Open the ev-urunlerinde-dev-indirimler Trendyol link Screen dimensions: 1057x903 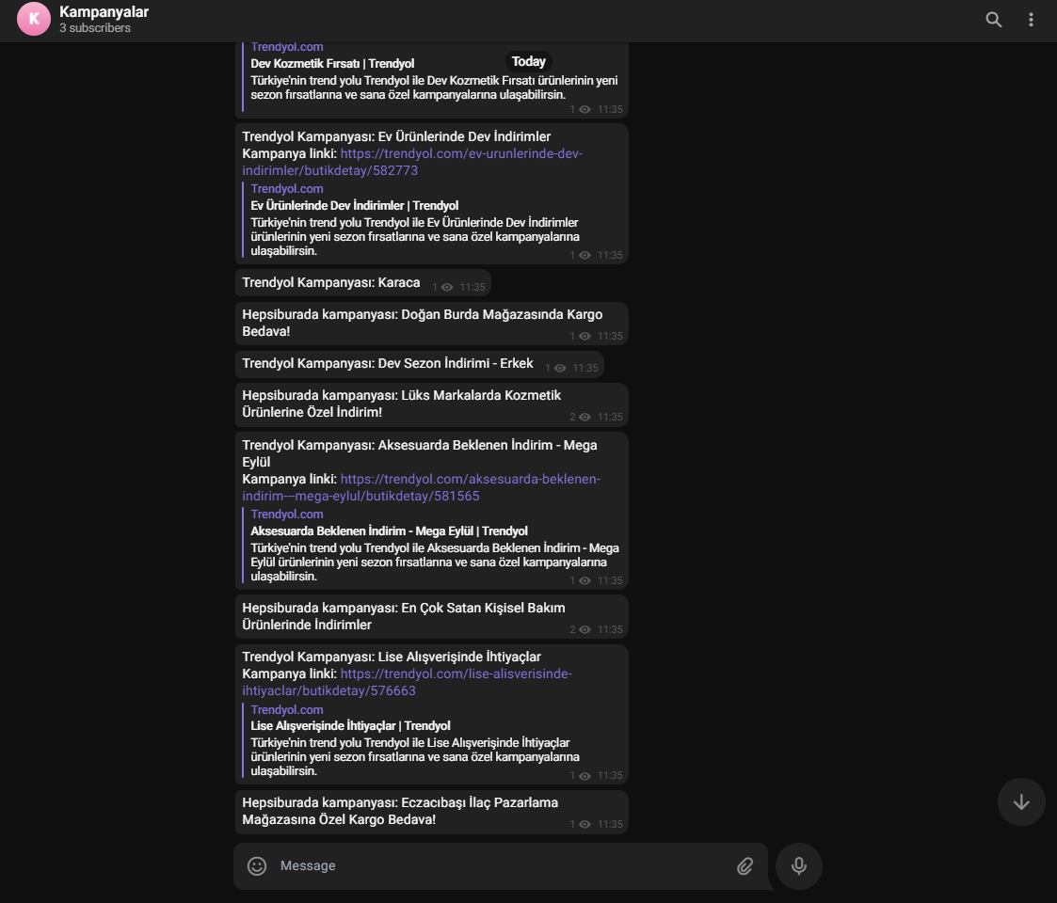(x=412, y=162)
